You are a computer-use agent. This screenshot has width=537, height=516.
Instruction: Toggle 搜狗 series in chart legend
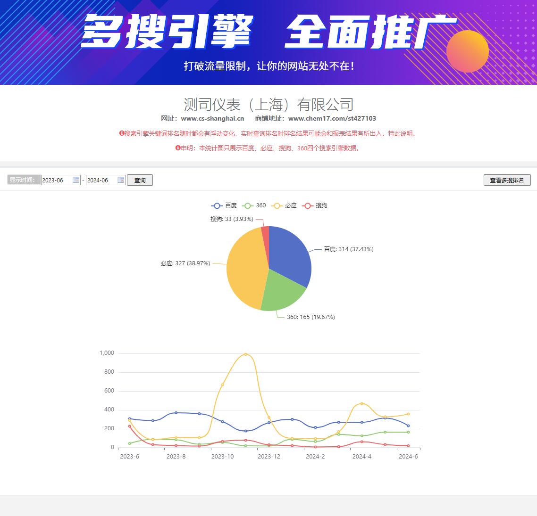[314, 205]
